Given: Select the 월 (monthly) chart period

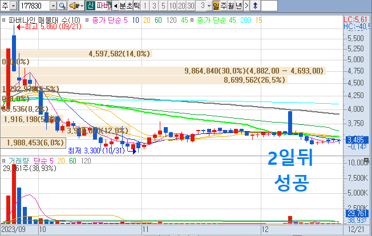Looking at the screenshot, I should (x=231, y=6).
